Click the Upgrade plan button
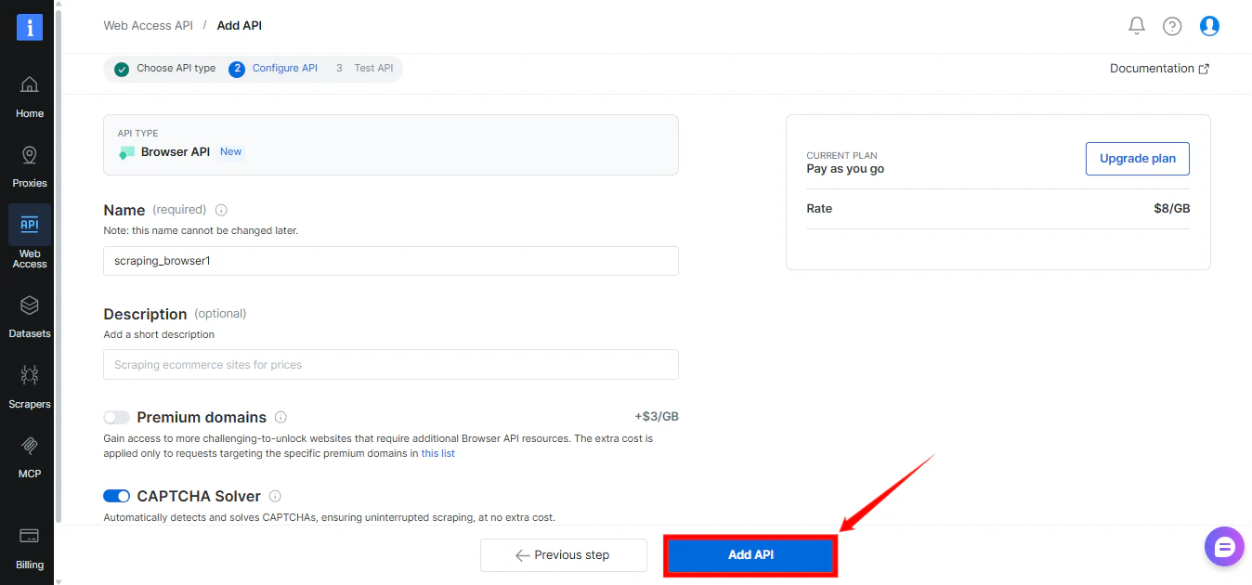The height and width of the screenshot is (585, 1252). pos(1137,158)
